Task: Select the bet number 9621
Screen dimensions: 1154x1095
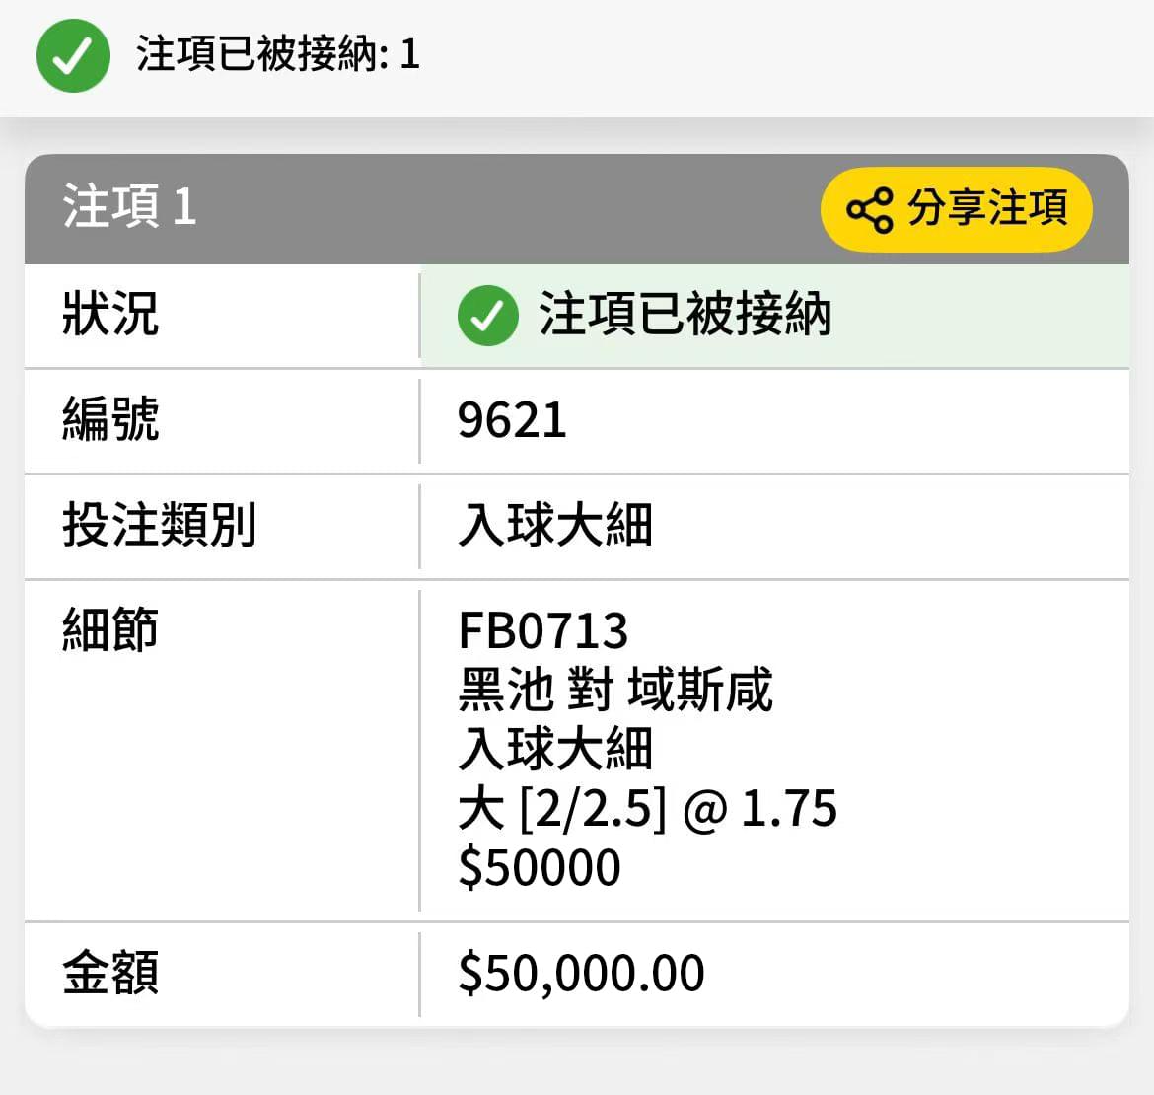Action: [512, 420]
